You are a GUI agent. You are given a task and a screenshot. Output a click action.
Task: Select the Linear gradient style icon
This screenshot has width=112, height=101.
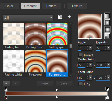point(107,16)
